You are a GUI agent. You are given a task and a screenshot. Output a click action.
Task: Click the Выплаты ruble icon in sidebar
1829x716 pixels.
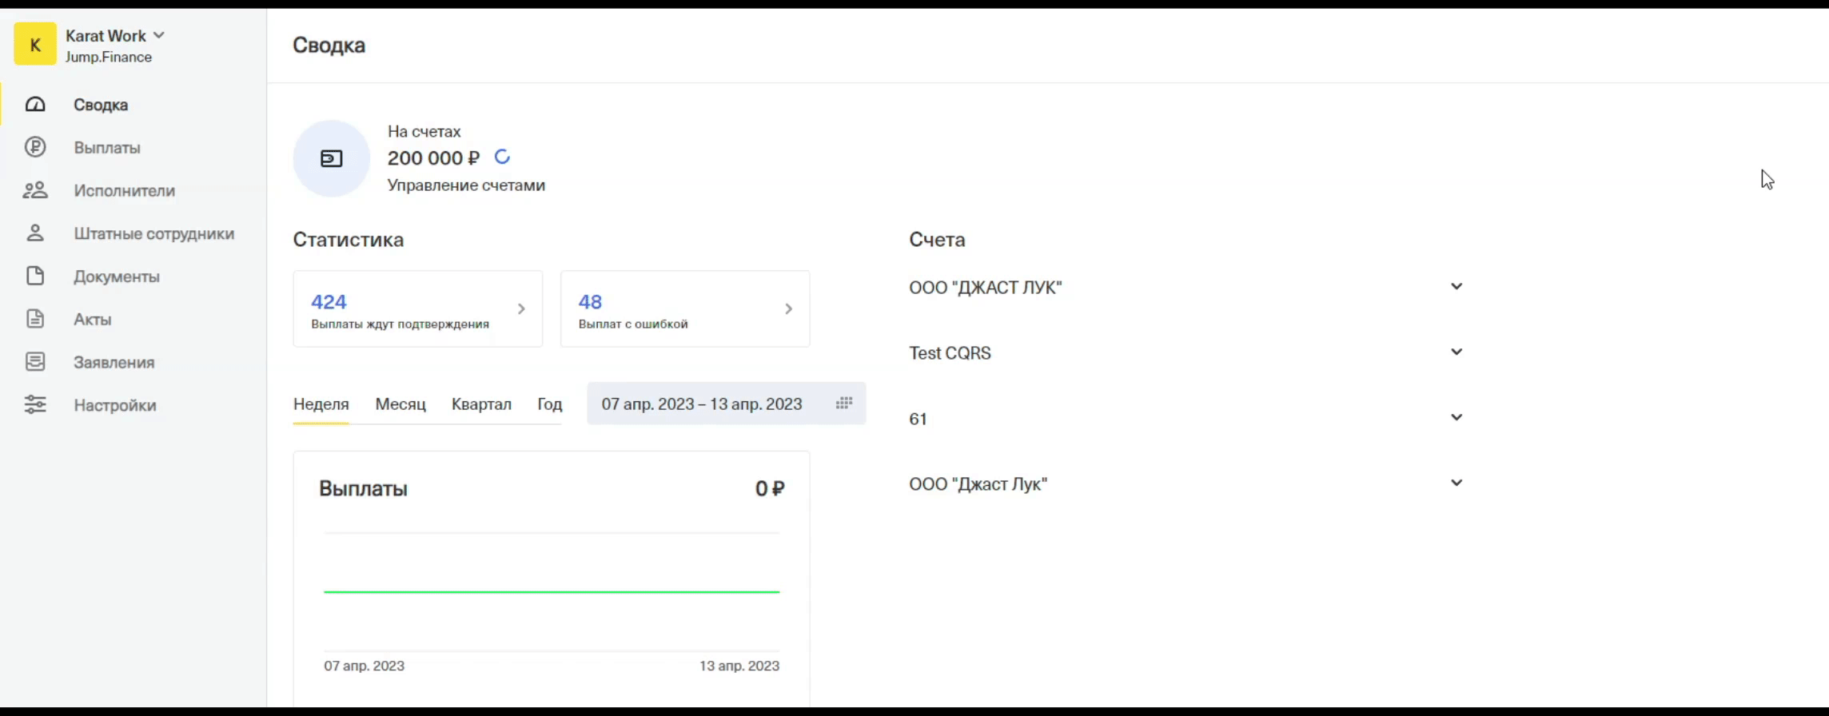(35, 147)
